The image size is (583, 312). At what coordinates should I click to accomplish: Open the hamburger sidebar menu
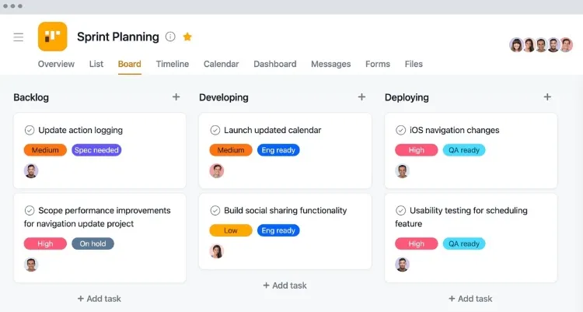tap(18, 37)
